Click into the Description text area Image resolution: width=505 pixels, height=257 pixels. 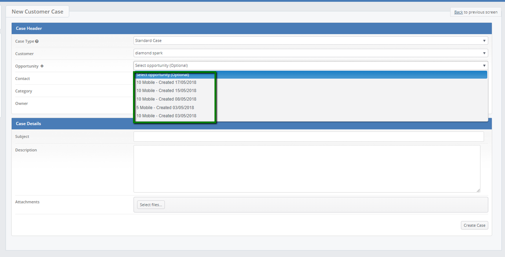[x=307, y=169]
